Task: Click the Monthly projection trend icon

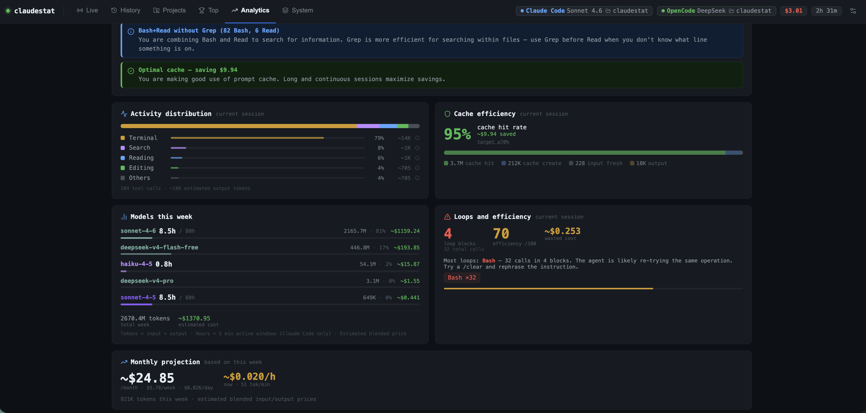Action: [124, 362]
